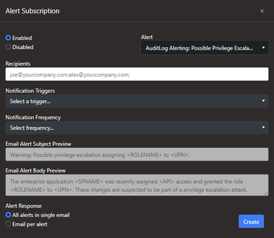Close the Alert Subscription dialog

click(x=262, y=11)
